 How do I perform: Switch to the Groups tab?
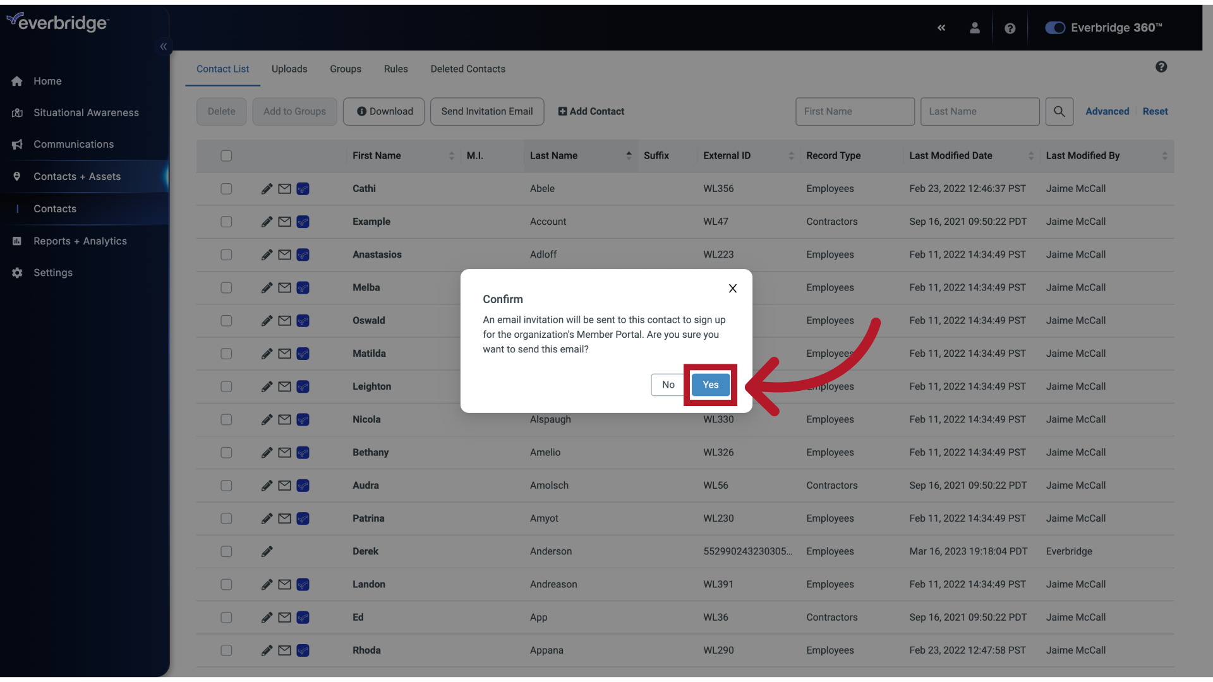pos(345,68)
